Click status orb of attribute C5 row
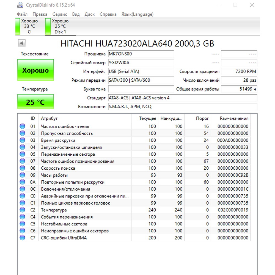Screen dimensions: 275x275 pos(22,224)
